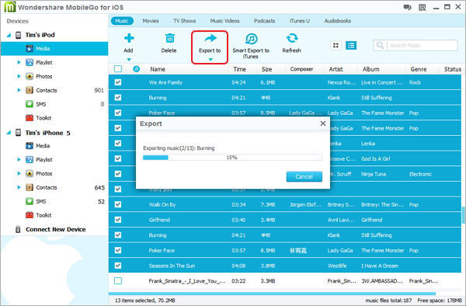Open Playlist under Tim's iPhone 5
The height and width of the screenshot is (306, 466).
click(44, 159)
